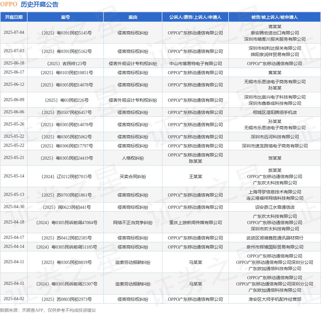Click case cause 买卖合同纠纷
Image resolution: width=321 pixels, height=313 pixels.
[x=133, y=177]
